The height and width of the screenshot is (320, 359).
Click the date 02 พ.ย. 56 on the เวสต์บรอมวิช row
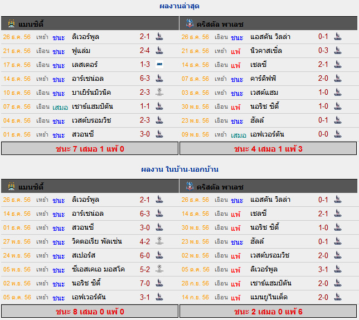tap(195, 255)
